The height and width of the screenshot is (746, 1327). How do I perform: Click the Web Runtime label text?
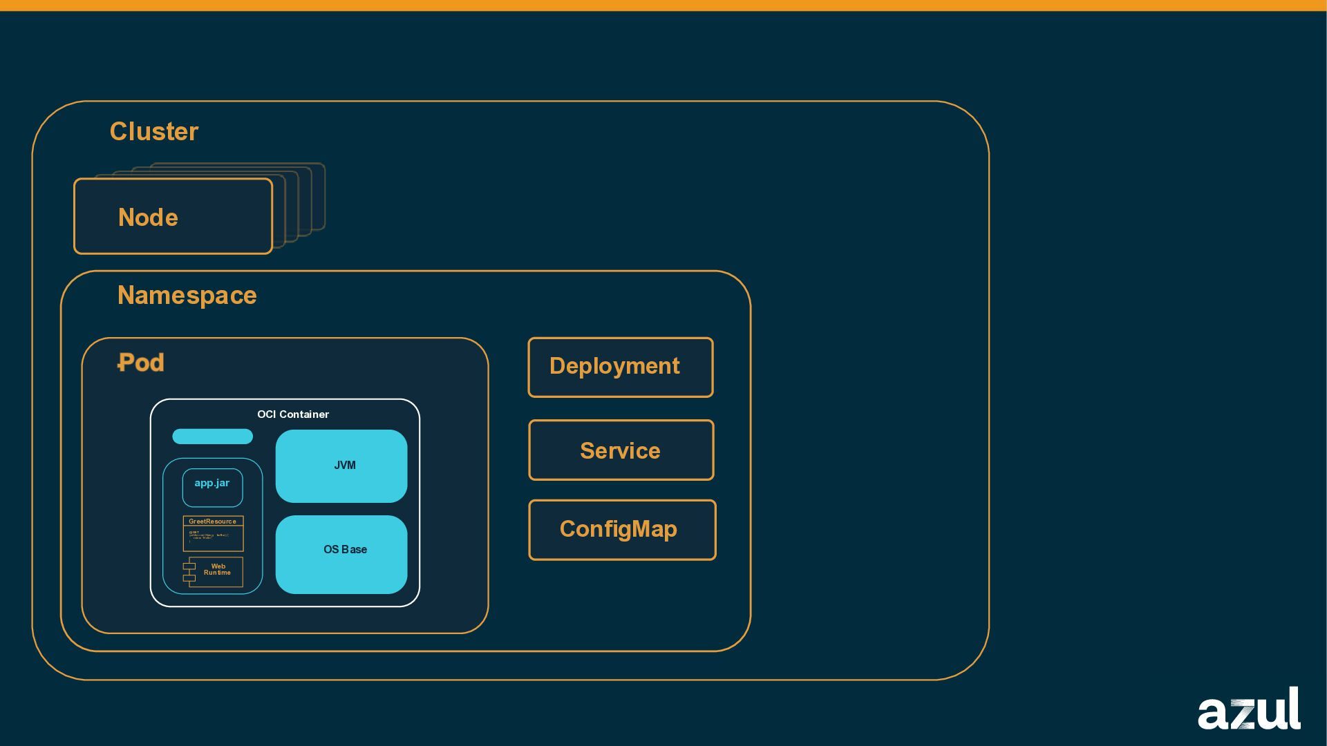pos(218,569)
